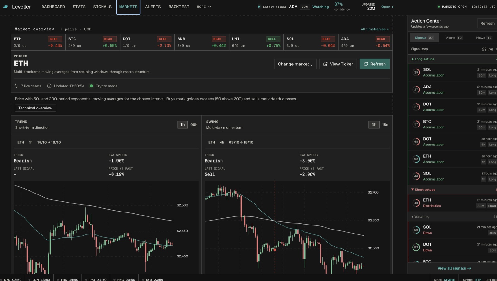Select the BTC market card
Screen dimensions: 497x281
[93, 42]
